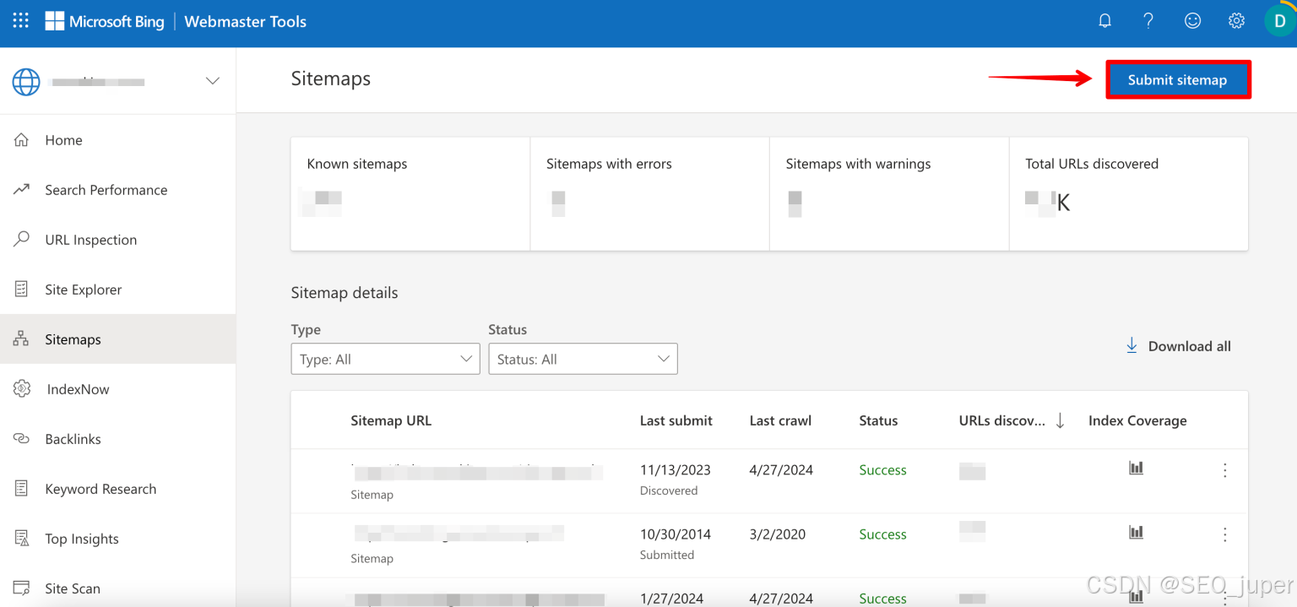
Task: Click the 3/2/2020 last crawl date
Action: pos(778,534)
